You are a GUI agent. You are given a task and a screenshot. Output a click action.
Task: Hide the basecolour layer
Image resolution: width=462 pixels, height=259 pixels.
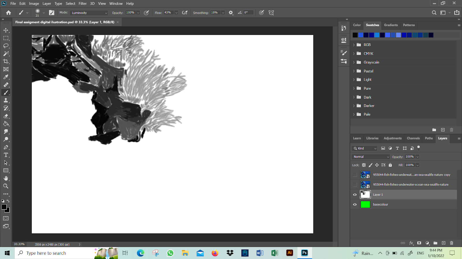click(355, 205)
